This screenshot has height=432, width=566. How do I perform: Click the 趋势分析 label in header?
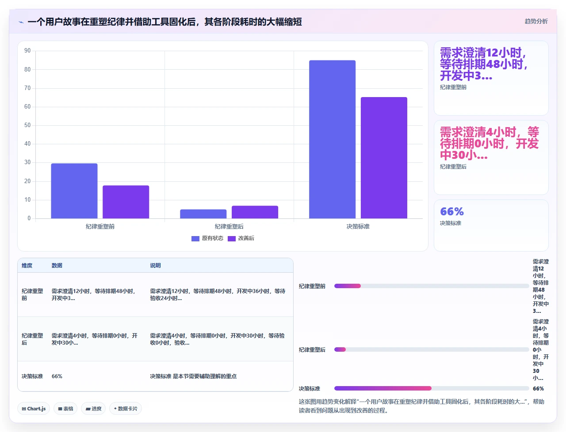point(536,21)
